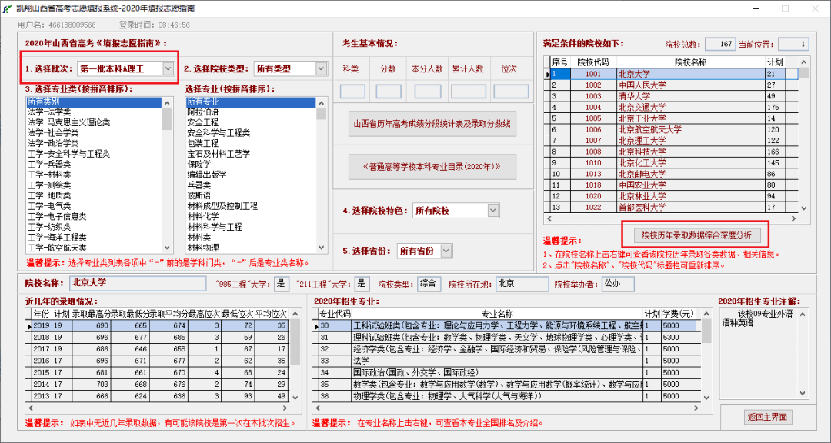This screenshot has width=831, height=443.
Task: Select 法学-法学类 category
Action: click(x=95, y=112)
